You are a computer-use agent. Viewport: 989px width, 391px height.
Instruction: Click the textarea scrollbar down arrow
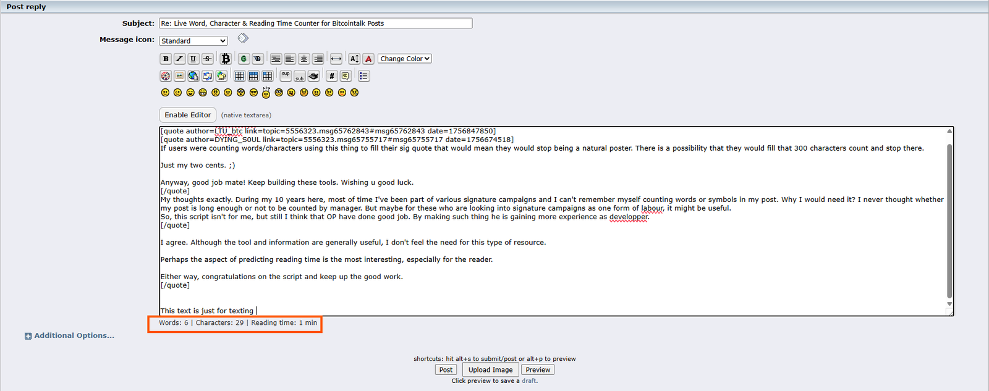[949, 304]
